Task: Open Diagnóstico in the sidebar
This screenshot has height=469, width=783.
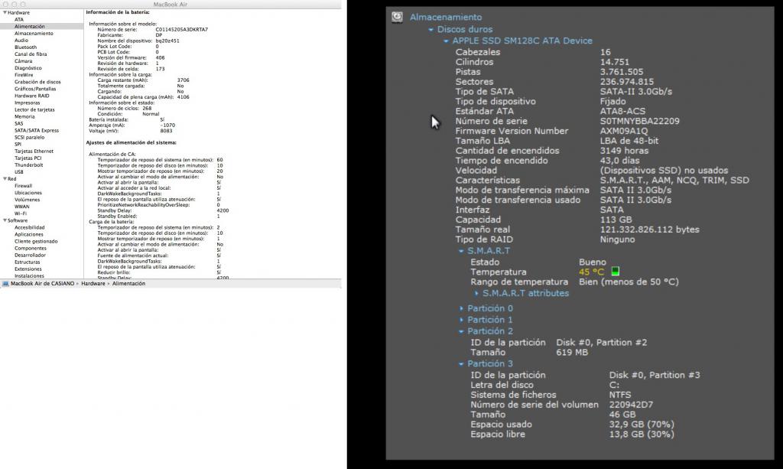Action: pos(28,68)
